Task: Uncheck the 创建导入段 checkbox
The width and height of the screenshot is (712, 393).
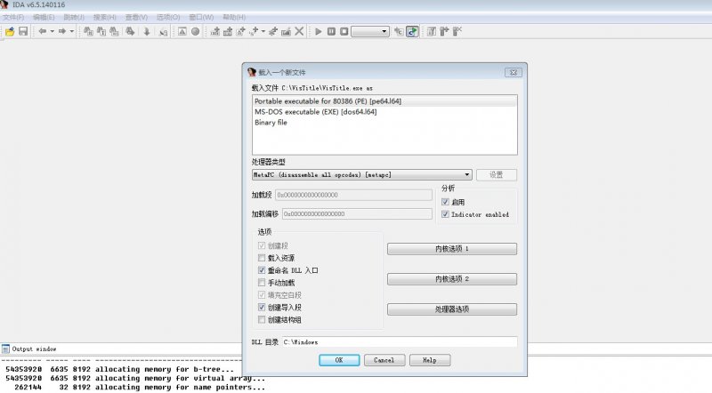Action: point(262,308)
